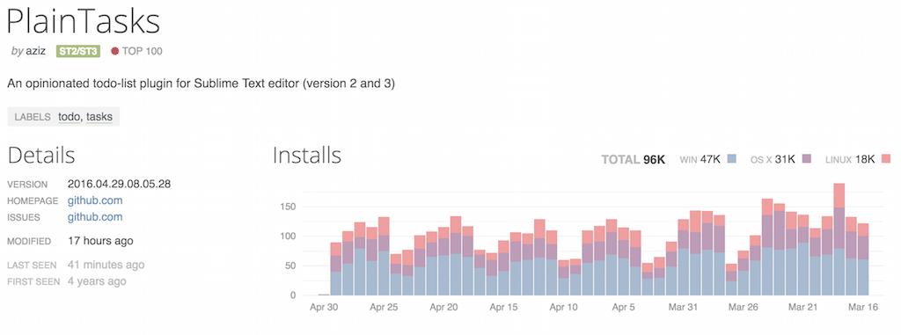The height and width of the screenshot is (335, 901).
Task: Open the ISSUES github.com link
Action: click(x=95, y=217)
